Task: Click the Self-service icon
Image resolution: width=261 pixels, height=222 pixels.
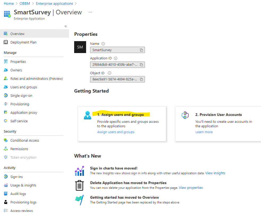Action: (6, 121)
